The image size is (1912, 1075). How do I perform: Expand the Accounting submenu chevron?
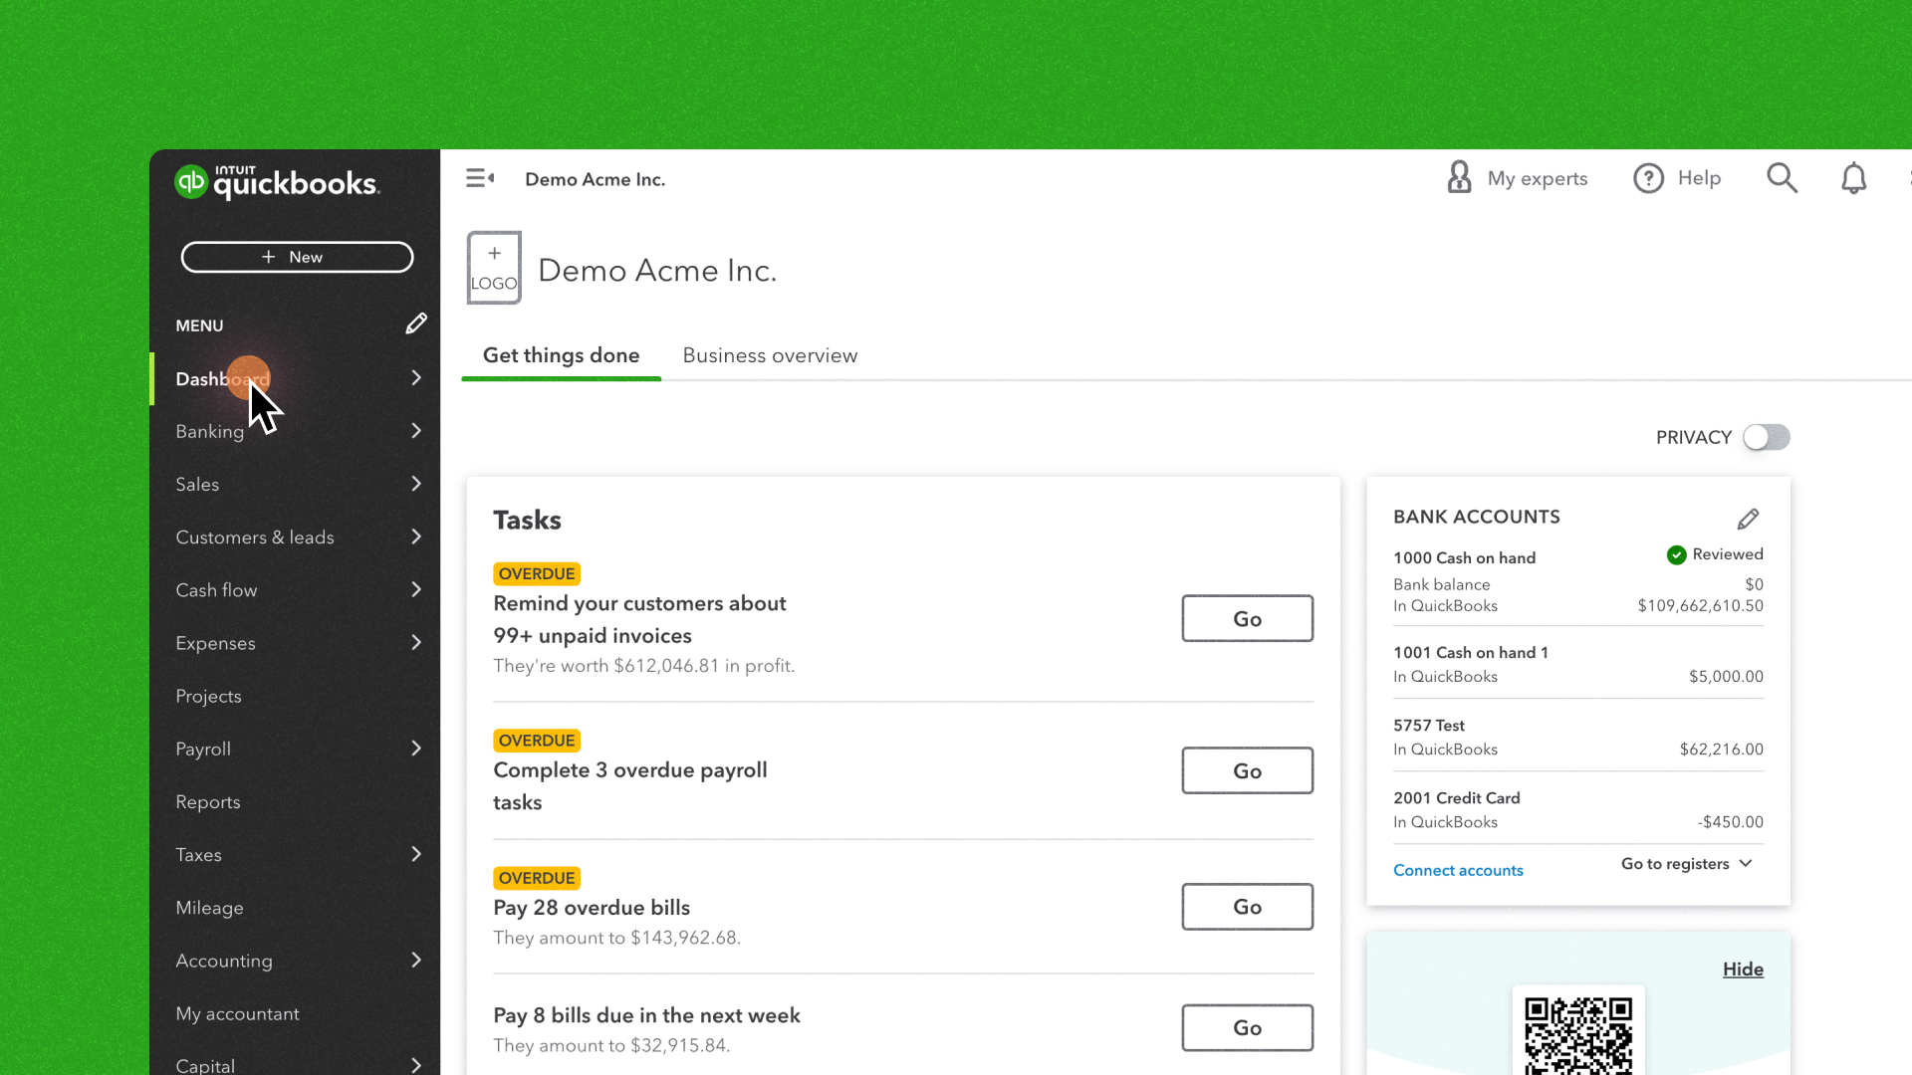point(416,960)
